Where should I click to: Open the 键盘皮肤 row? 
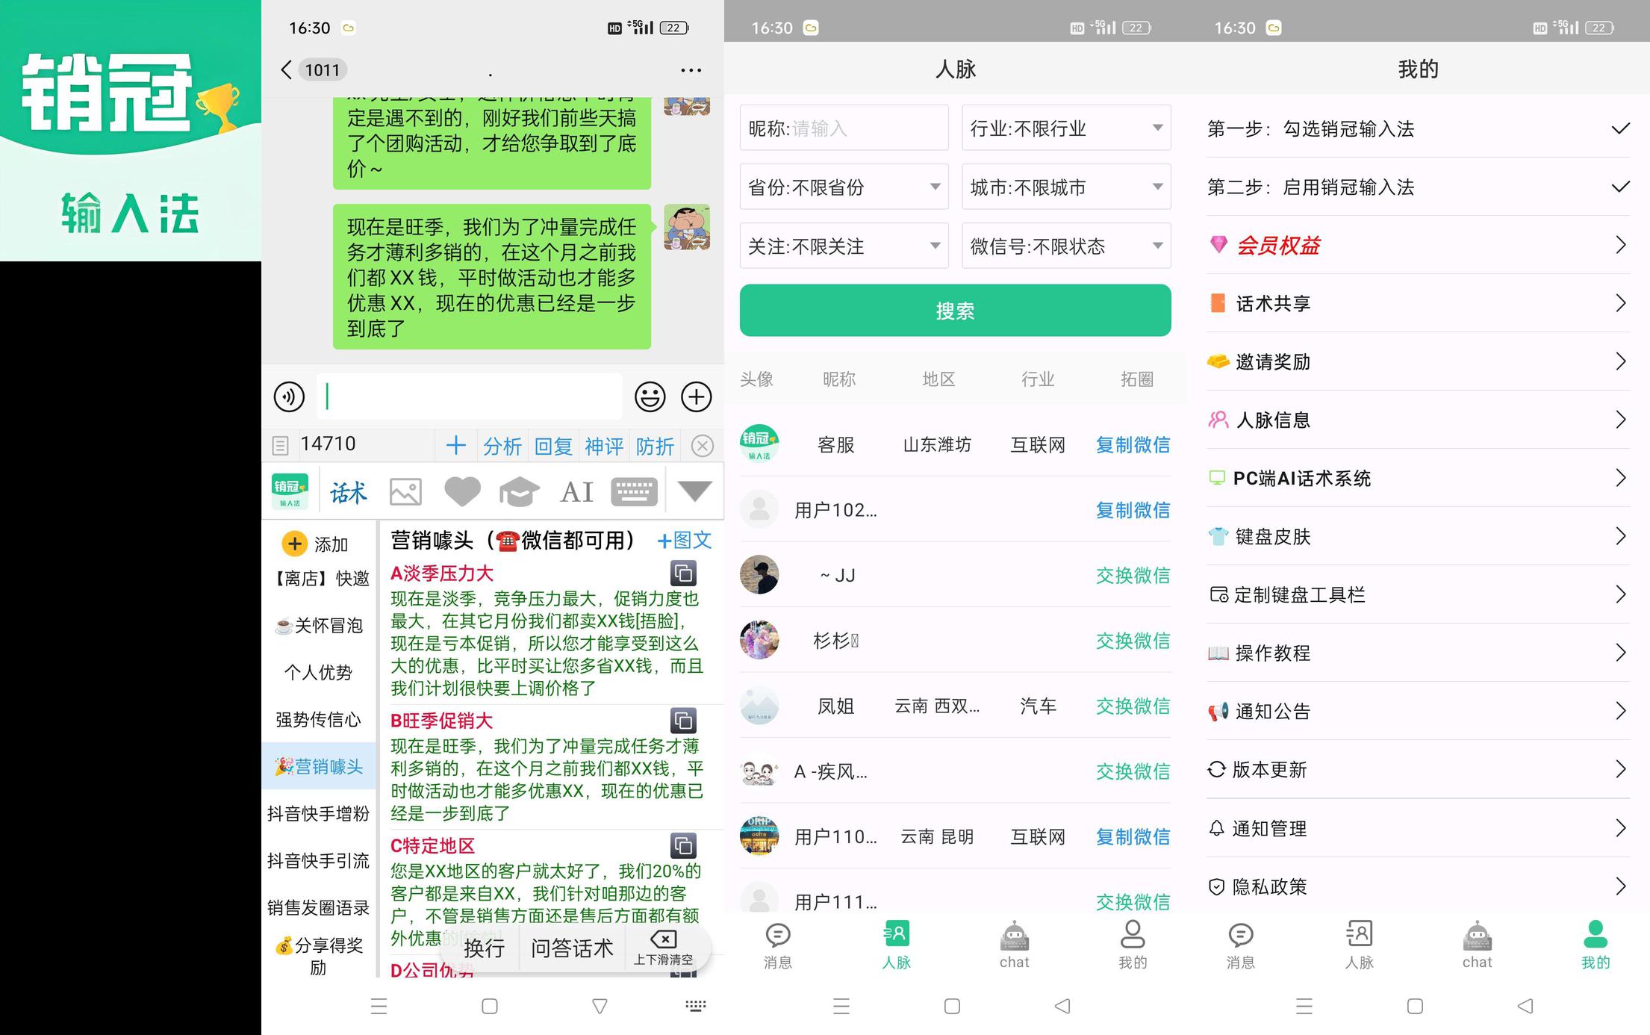(1418, 536)
